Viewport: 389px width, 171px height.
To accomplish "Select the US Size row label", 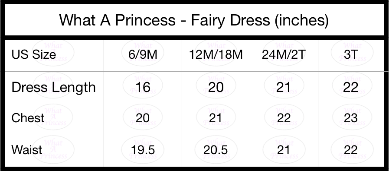I will [x=34, y=54].
